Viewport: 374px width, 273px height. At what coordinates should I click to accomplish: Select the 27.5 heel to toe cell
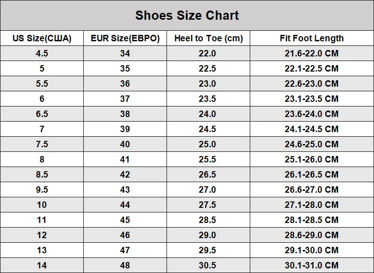click(207, 205)
